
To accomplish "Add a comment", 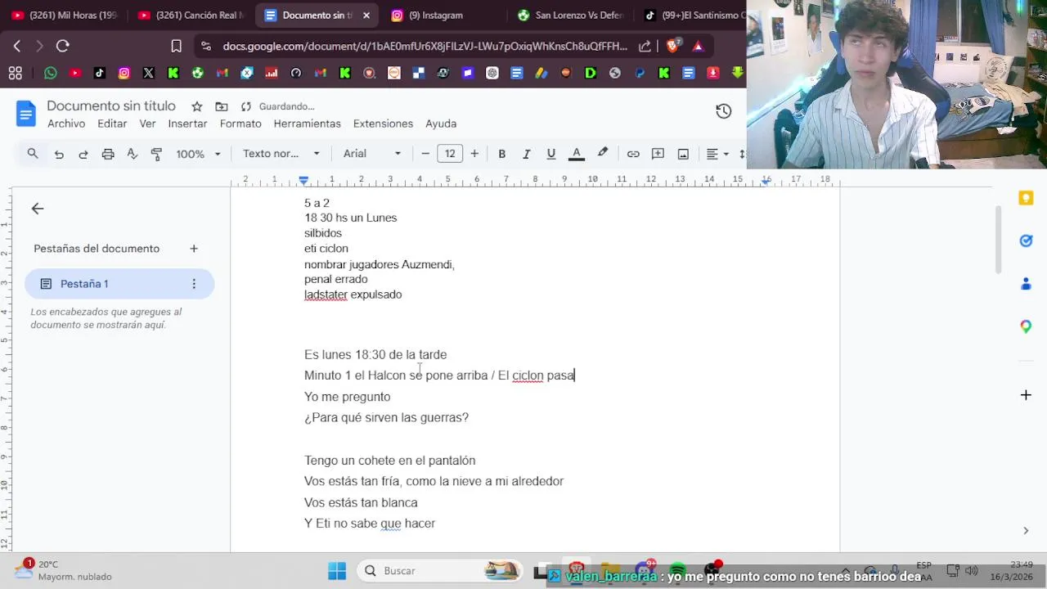I will [x=658, y=154].
